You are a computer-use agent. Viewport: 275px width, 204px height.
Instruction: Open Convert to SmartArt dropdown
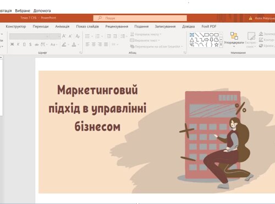[x=156, y=46]
